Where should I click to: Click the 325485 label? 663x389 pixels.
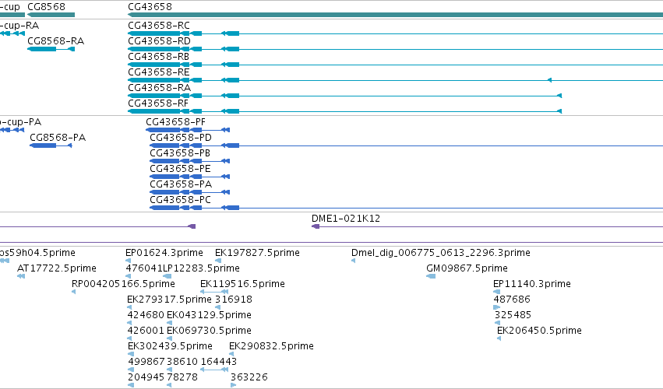(x=513, y=315)
